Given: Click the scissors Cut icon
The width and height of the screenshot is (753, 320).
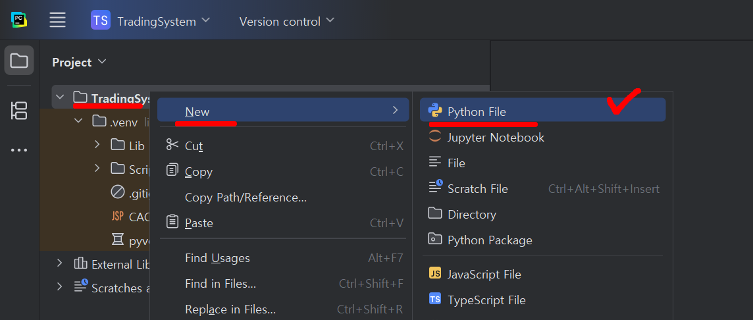Looking at the screenshot, I should pos(172,144).
